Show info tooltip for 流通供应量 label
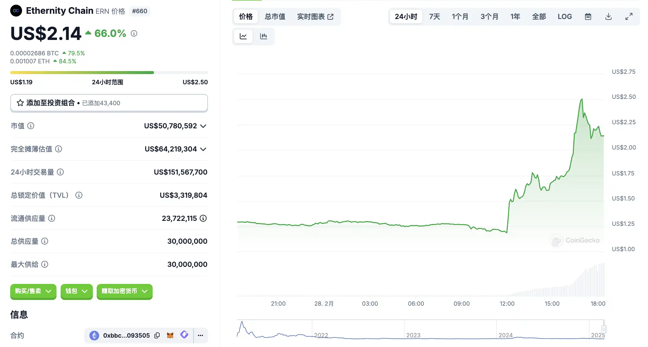The width and height of the screenshot is (648, 347). (52, 218)
